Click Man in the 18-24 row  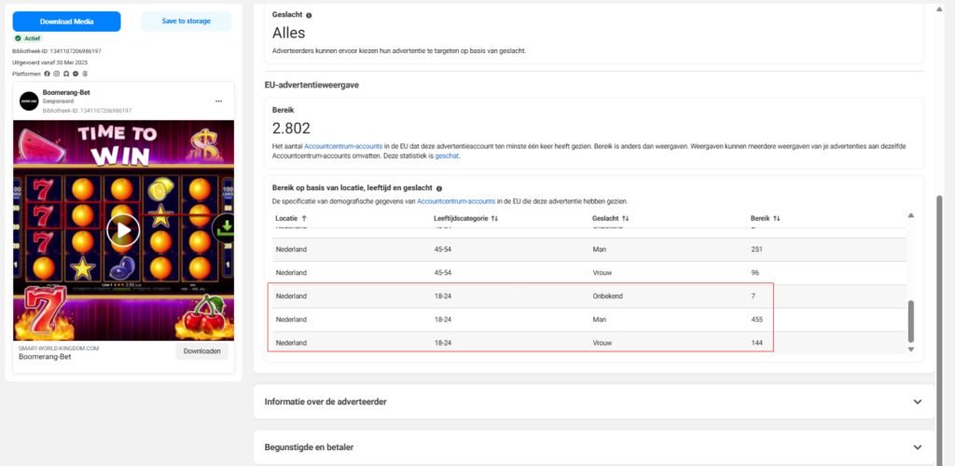(599, 320)
